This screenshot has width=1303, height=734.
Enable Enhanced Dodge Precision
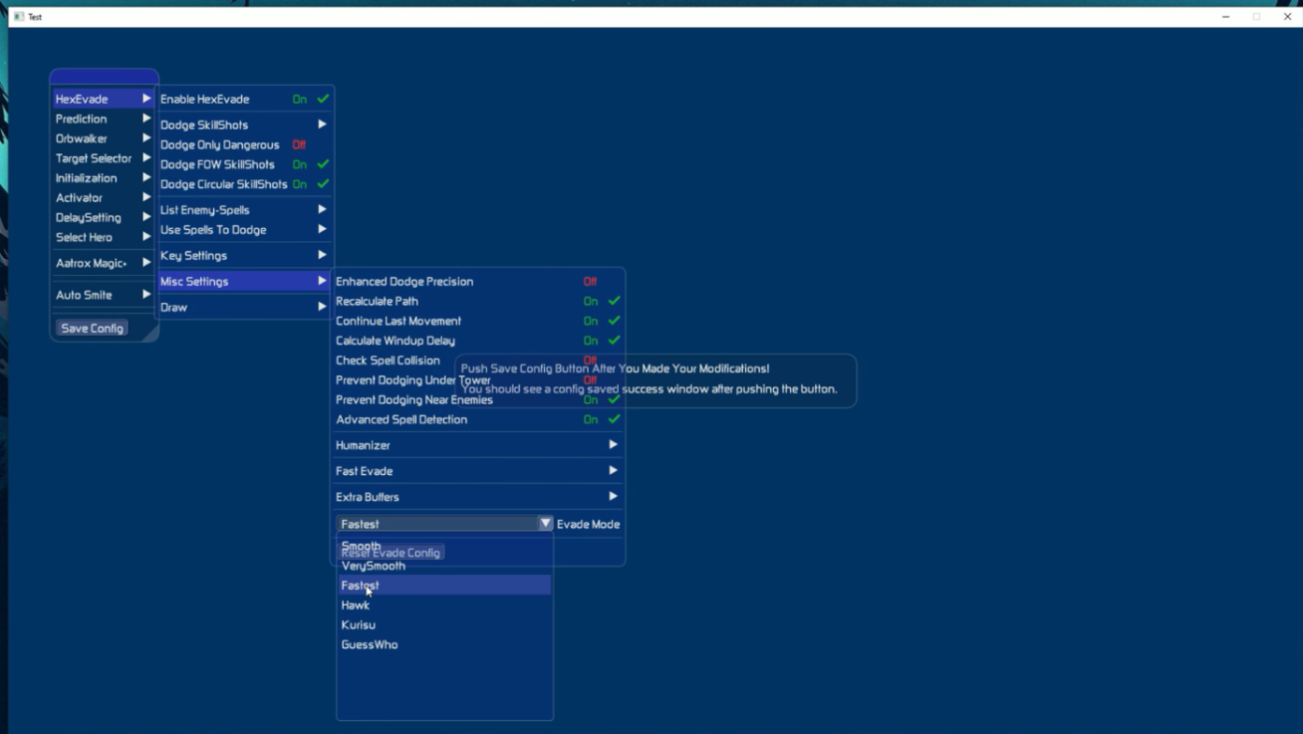point(591,282)
